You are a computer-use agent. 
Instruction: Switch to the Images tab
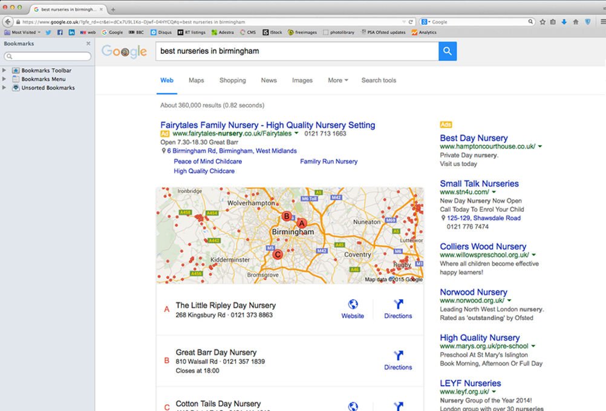[x=302, y=80]
